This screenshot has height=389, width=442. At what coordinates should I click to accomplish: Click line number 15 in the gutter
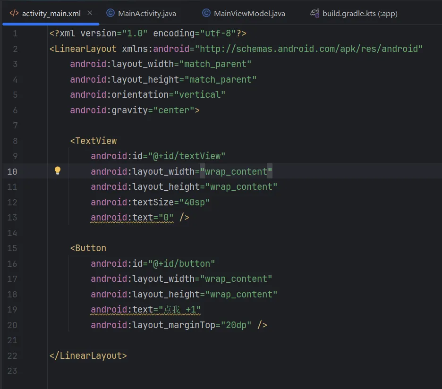(12, 248)
